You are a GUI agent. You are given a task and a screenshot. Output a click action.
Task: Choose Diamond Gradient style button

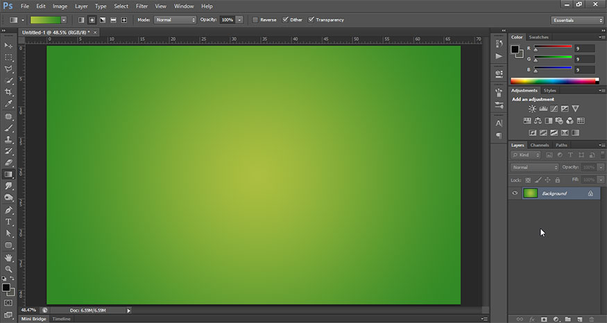click(124, 19)
